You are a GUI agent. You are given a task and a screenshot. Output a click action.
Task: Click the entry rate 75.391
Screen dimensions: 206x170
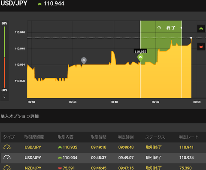pos(68,168)
